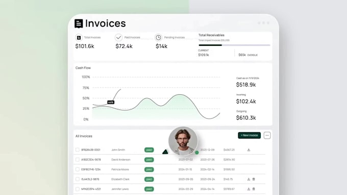Tick the David Anderson invoice checkbox
Screen dimensions: 347x195
point(78,159)
